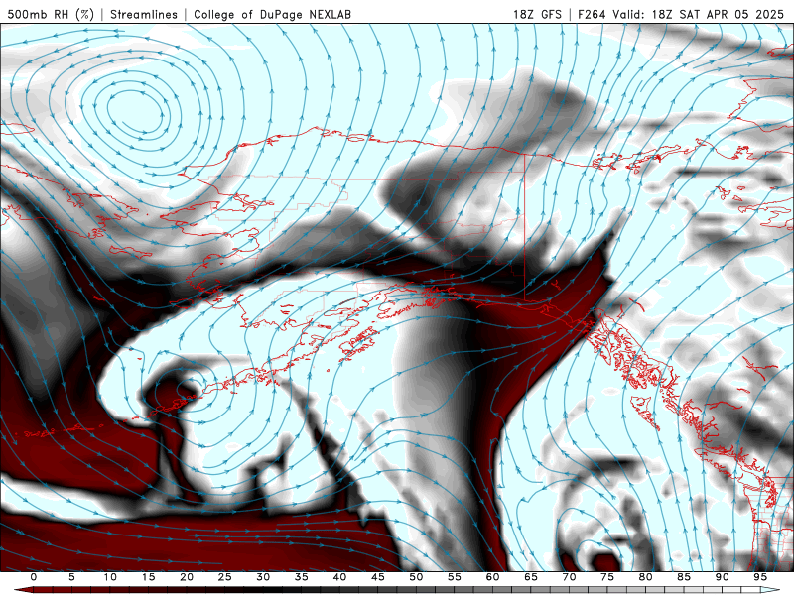The width and height of the screenshot is (794, 595).
Task: Click the colorbar value label 95
Action: [760, 577]
